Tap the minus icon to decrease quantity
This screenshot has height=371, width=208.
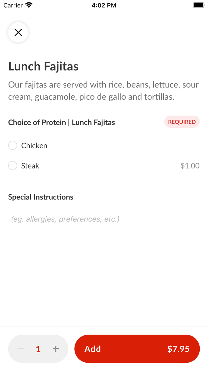pos(20,349)
